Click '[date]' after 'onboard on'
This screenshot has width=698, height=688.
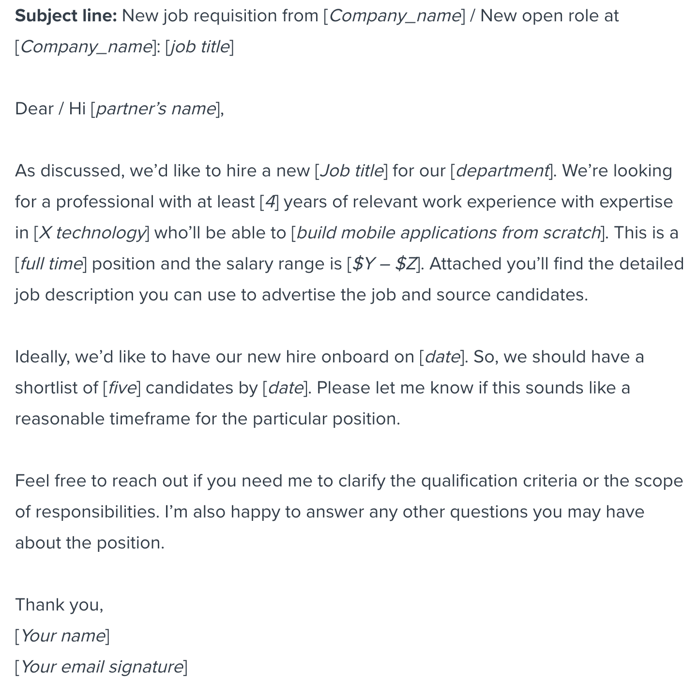(442, 357)
